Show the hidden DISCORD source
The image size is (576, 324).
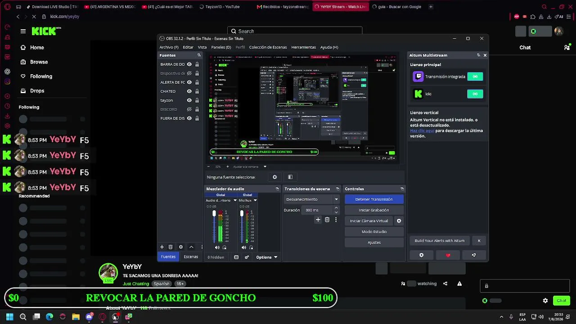click(x=189, y=109)
